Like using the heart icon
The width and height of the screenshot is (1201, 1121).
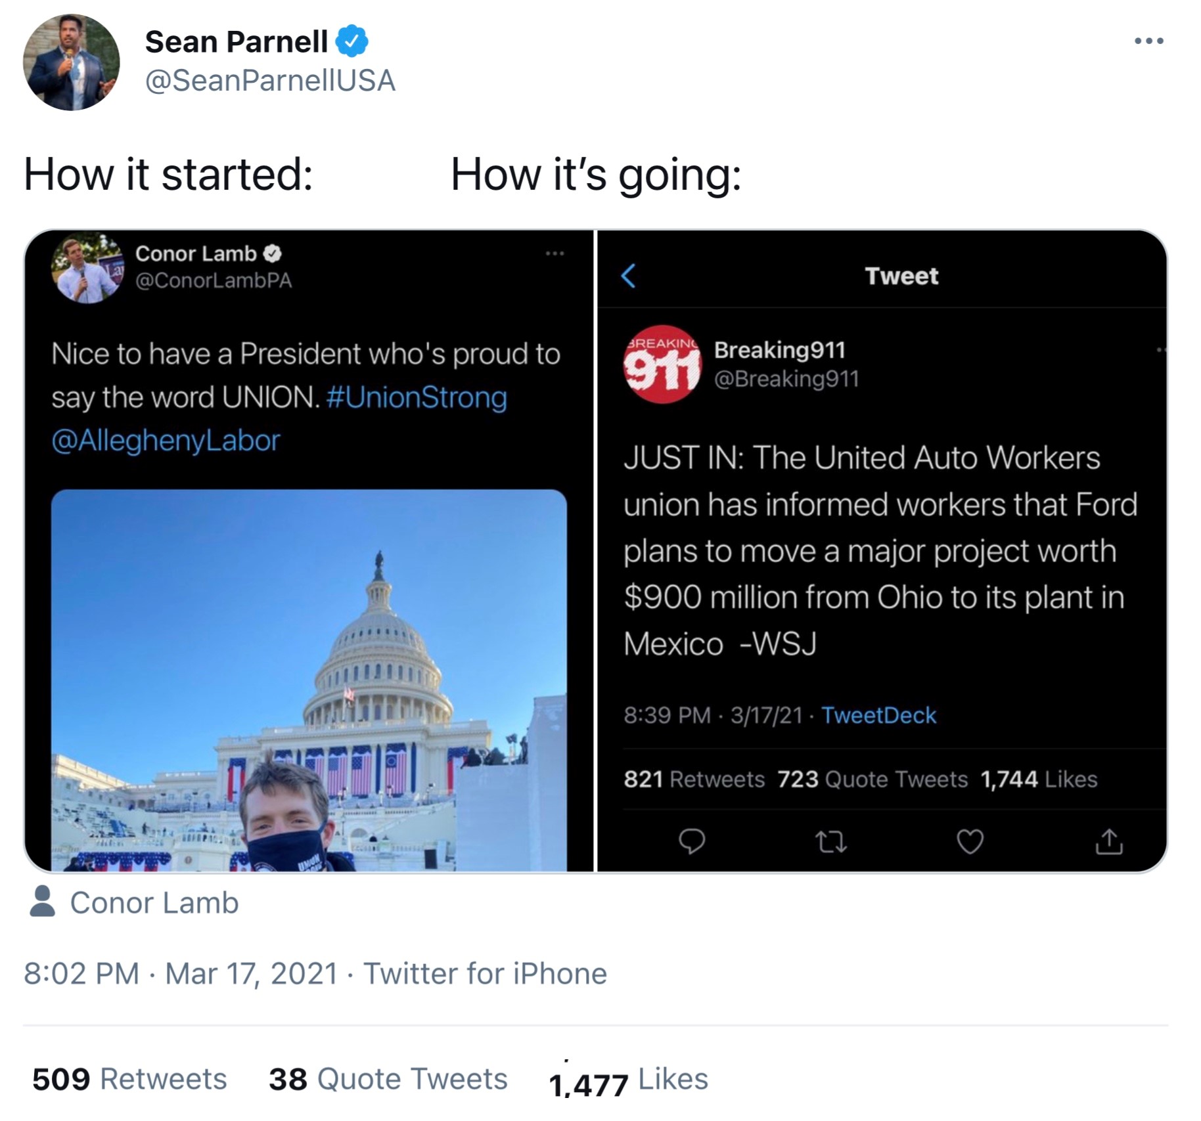[x=970, y=841]
